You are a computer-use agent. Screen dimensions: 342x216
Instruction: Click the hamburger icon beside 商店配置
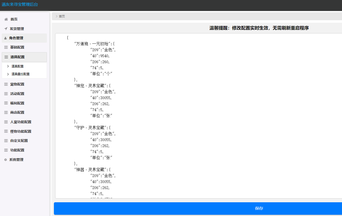pos(6,113)
